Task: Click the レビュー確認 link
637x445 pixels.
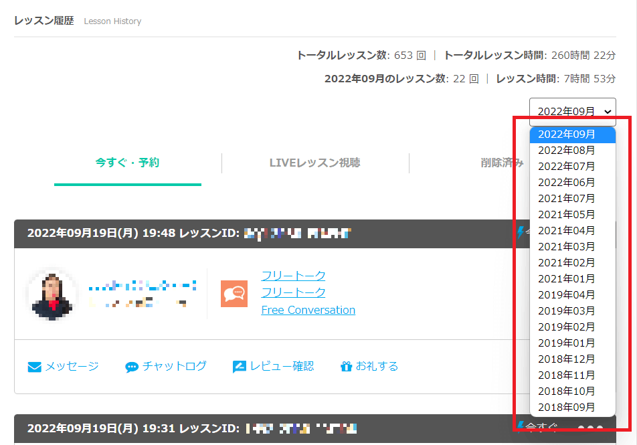Action: point(282,366)
